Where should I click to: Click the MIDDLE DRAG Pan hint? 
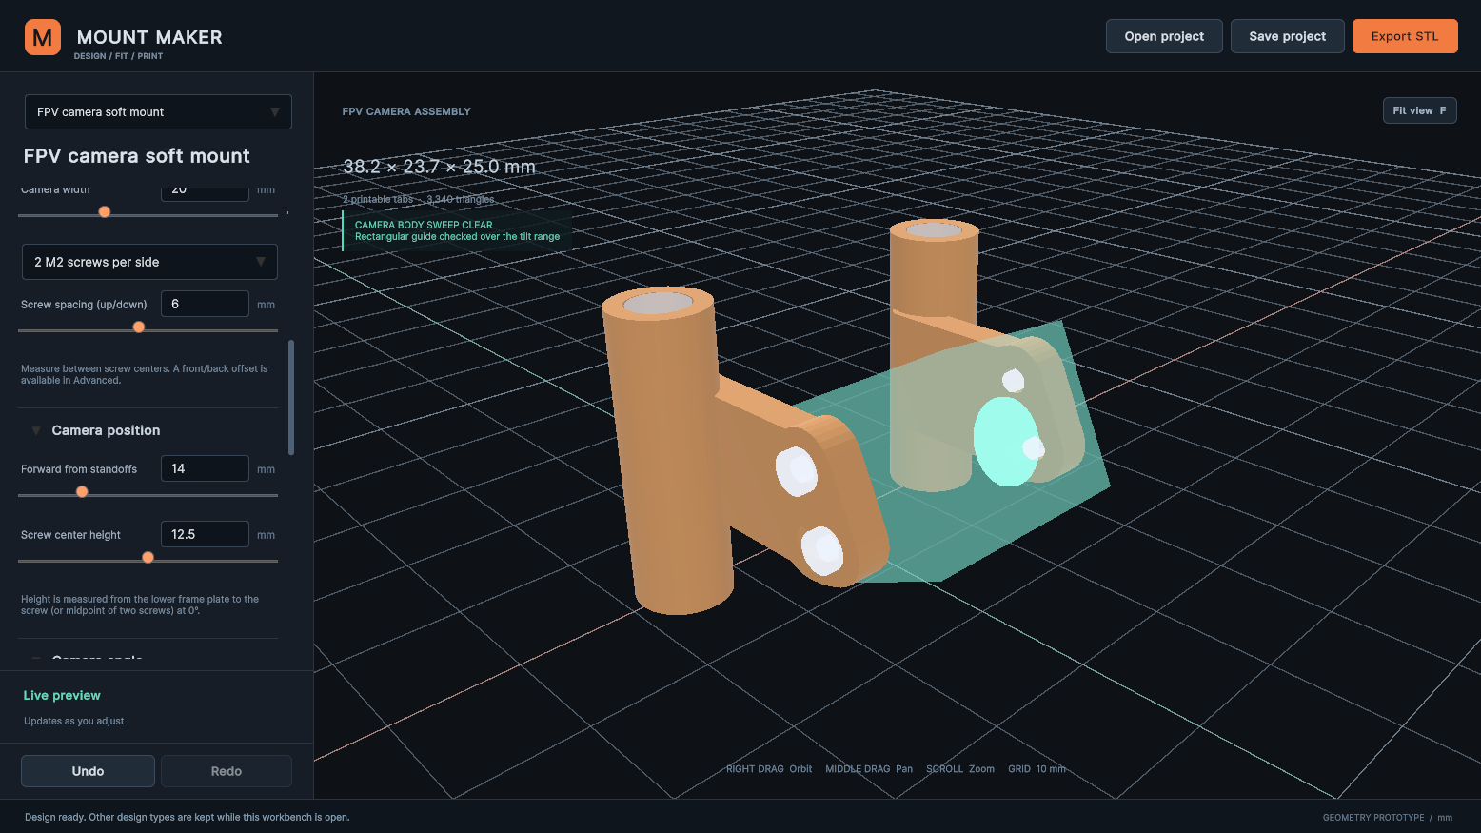[x=869, y=768]
